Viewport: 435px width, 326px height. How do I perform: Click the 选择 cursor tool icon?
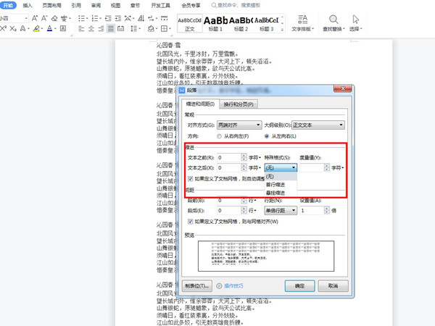(355, 22)
